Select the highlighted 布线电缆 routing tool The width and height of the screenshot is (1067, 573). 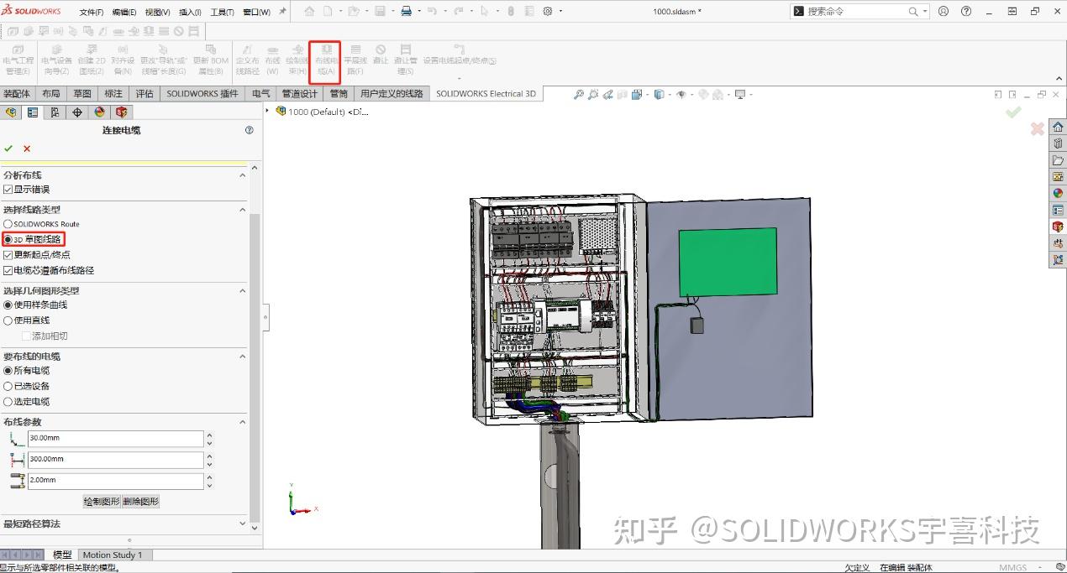(x=325, y=59)
